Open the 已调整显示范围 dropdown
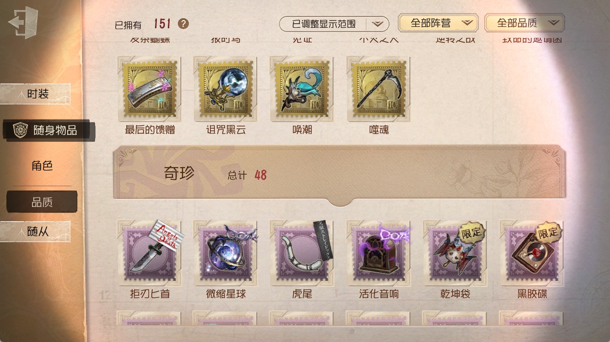This screenshot has width=610, height=342. tap(334, 24)
